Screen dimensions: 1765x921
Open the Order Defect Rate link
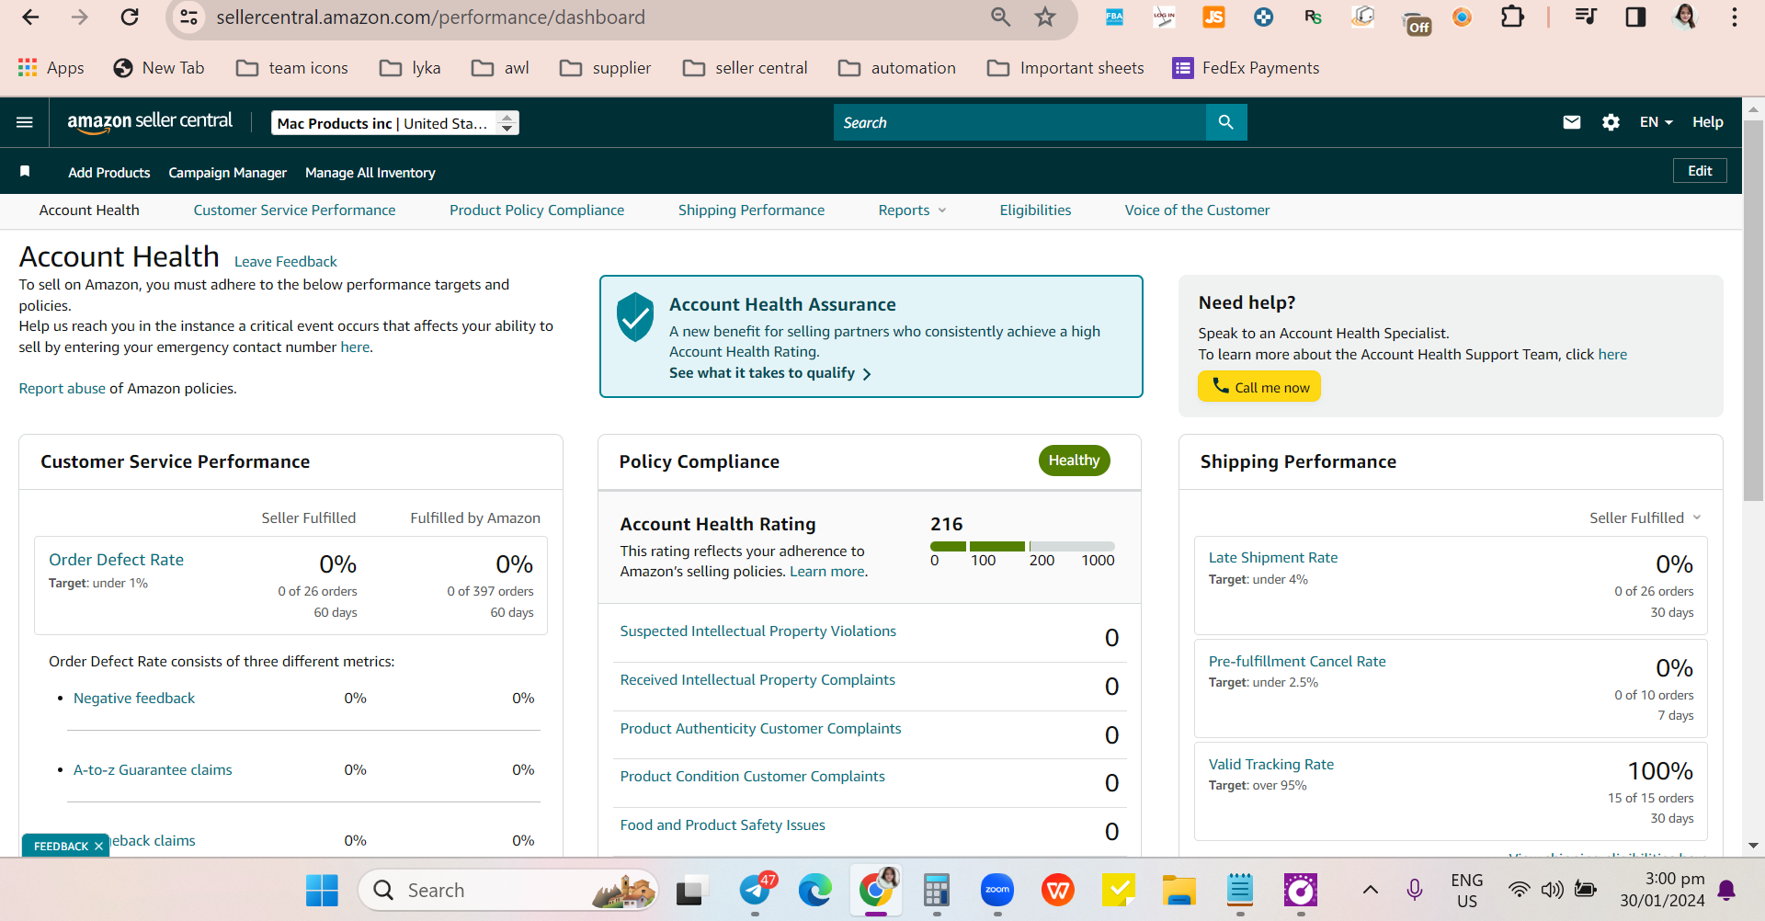pyautogui.click(x=116, y=560)
